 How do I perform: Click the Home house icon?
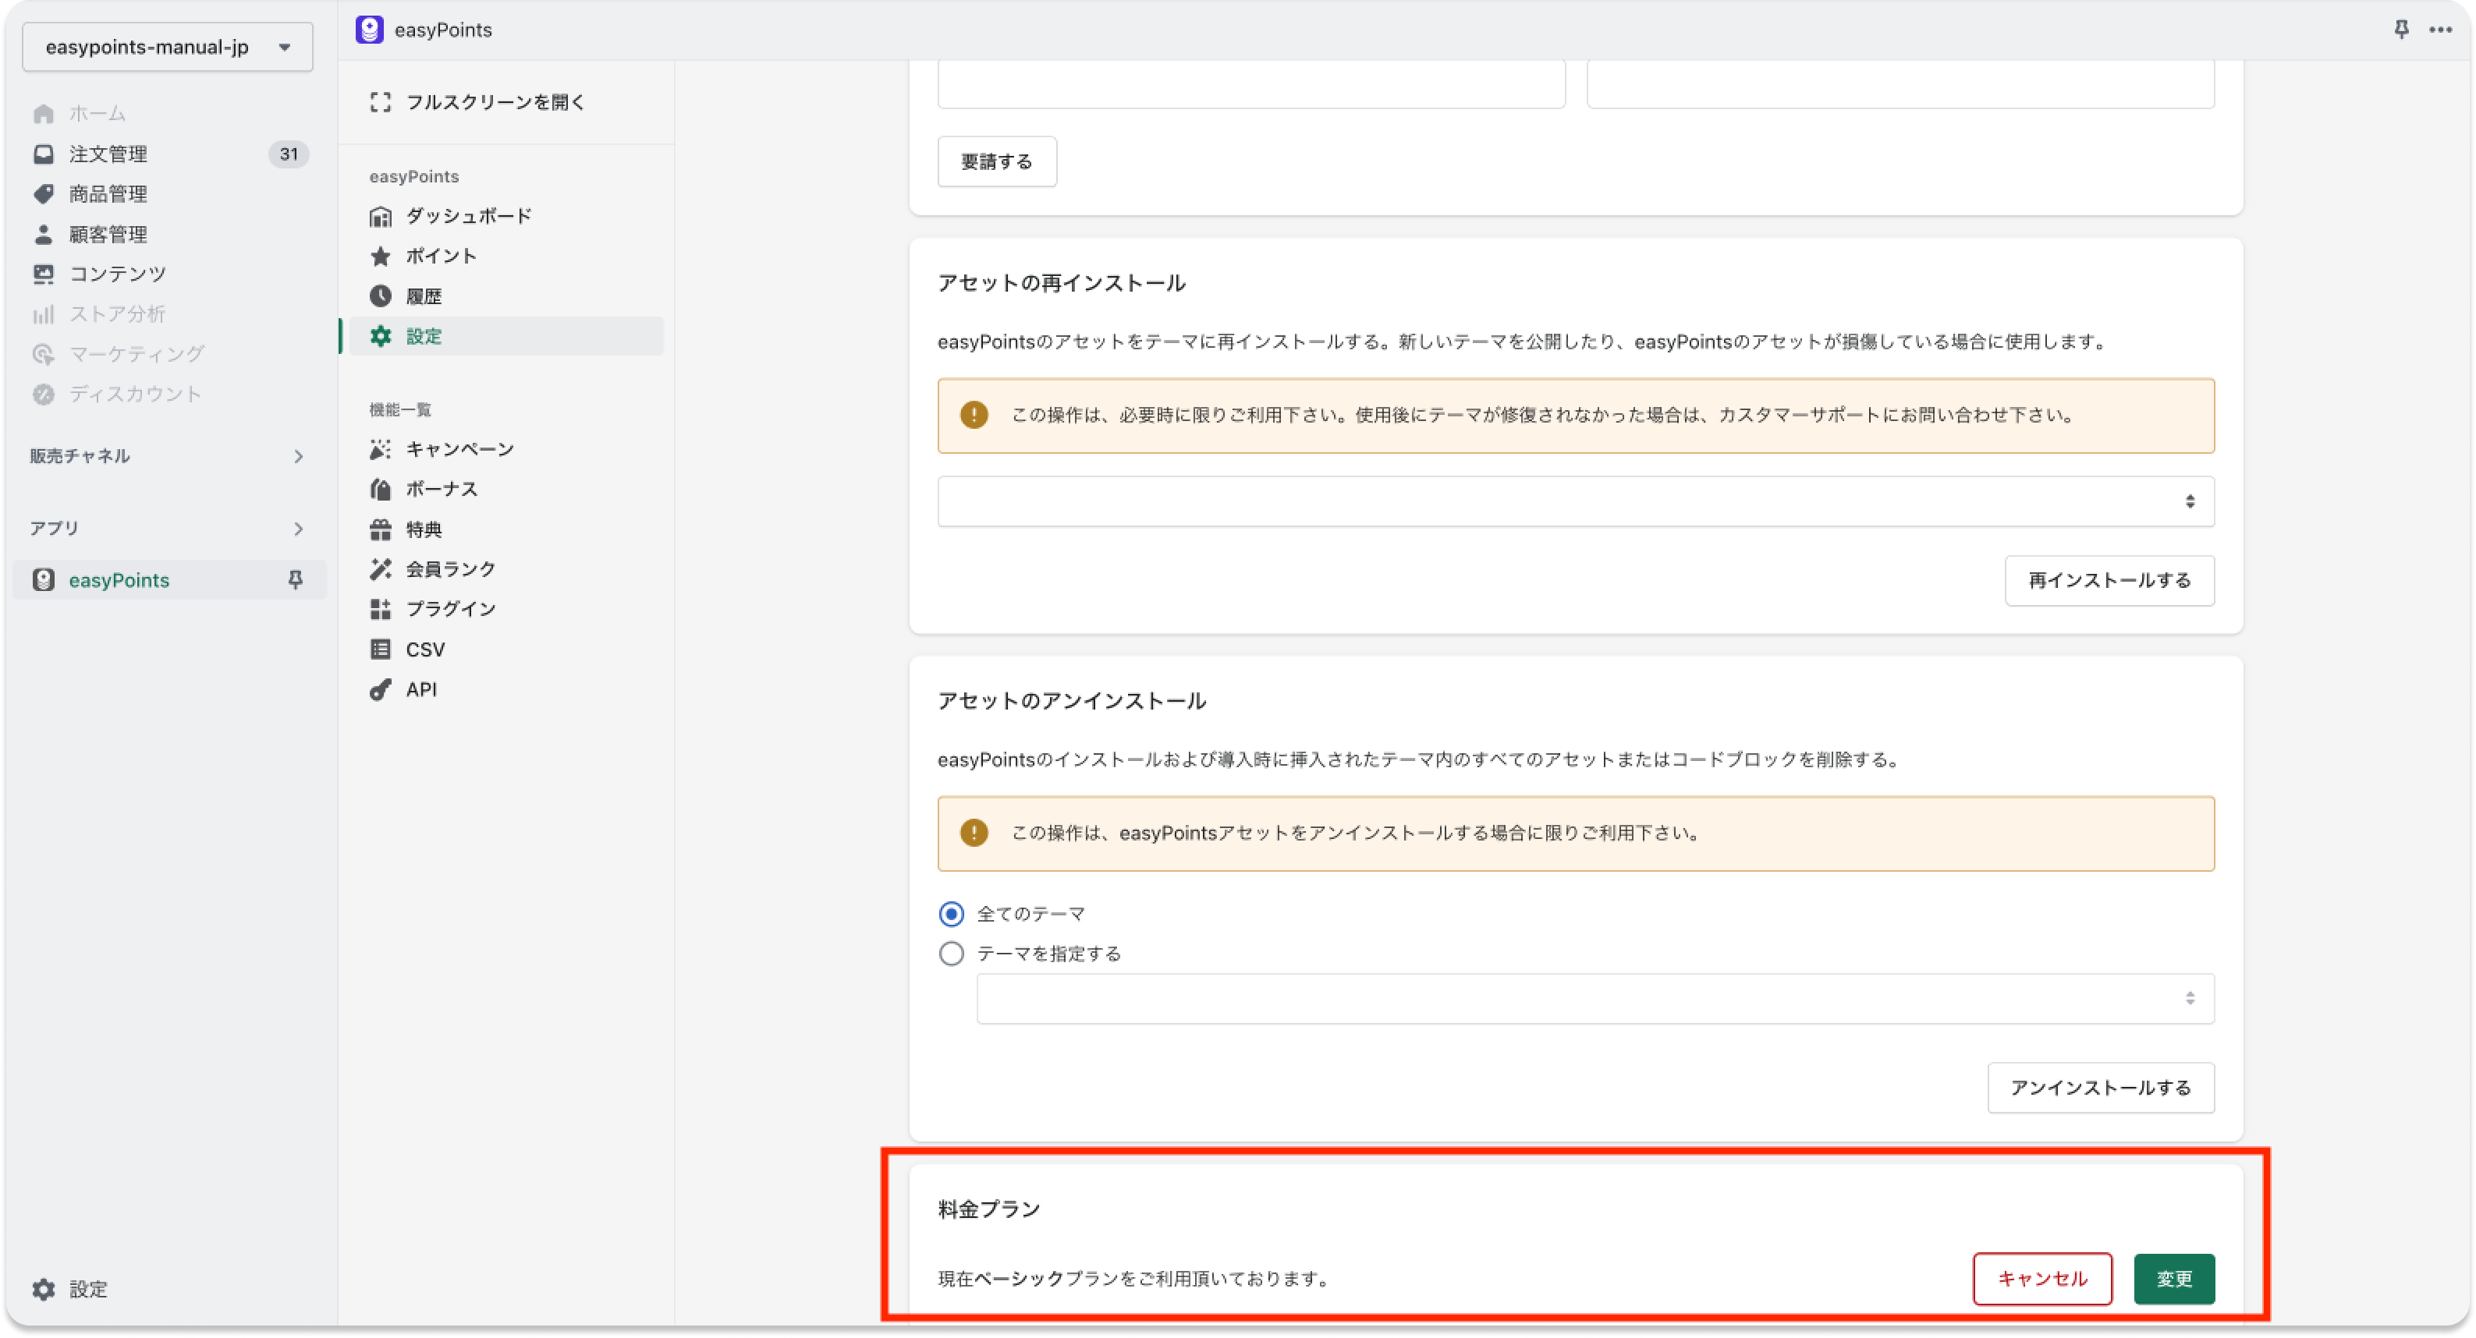43,115
